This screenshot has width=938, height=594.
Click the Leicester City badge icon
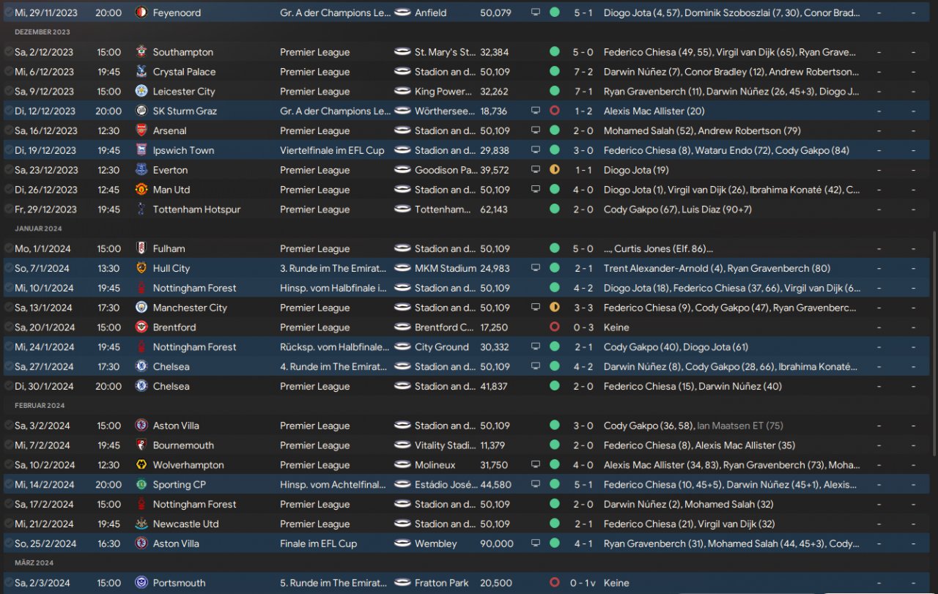click(x=141, y=92)
